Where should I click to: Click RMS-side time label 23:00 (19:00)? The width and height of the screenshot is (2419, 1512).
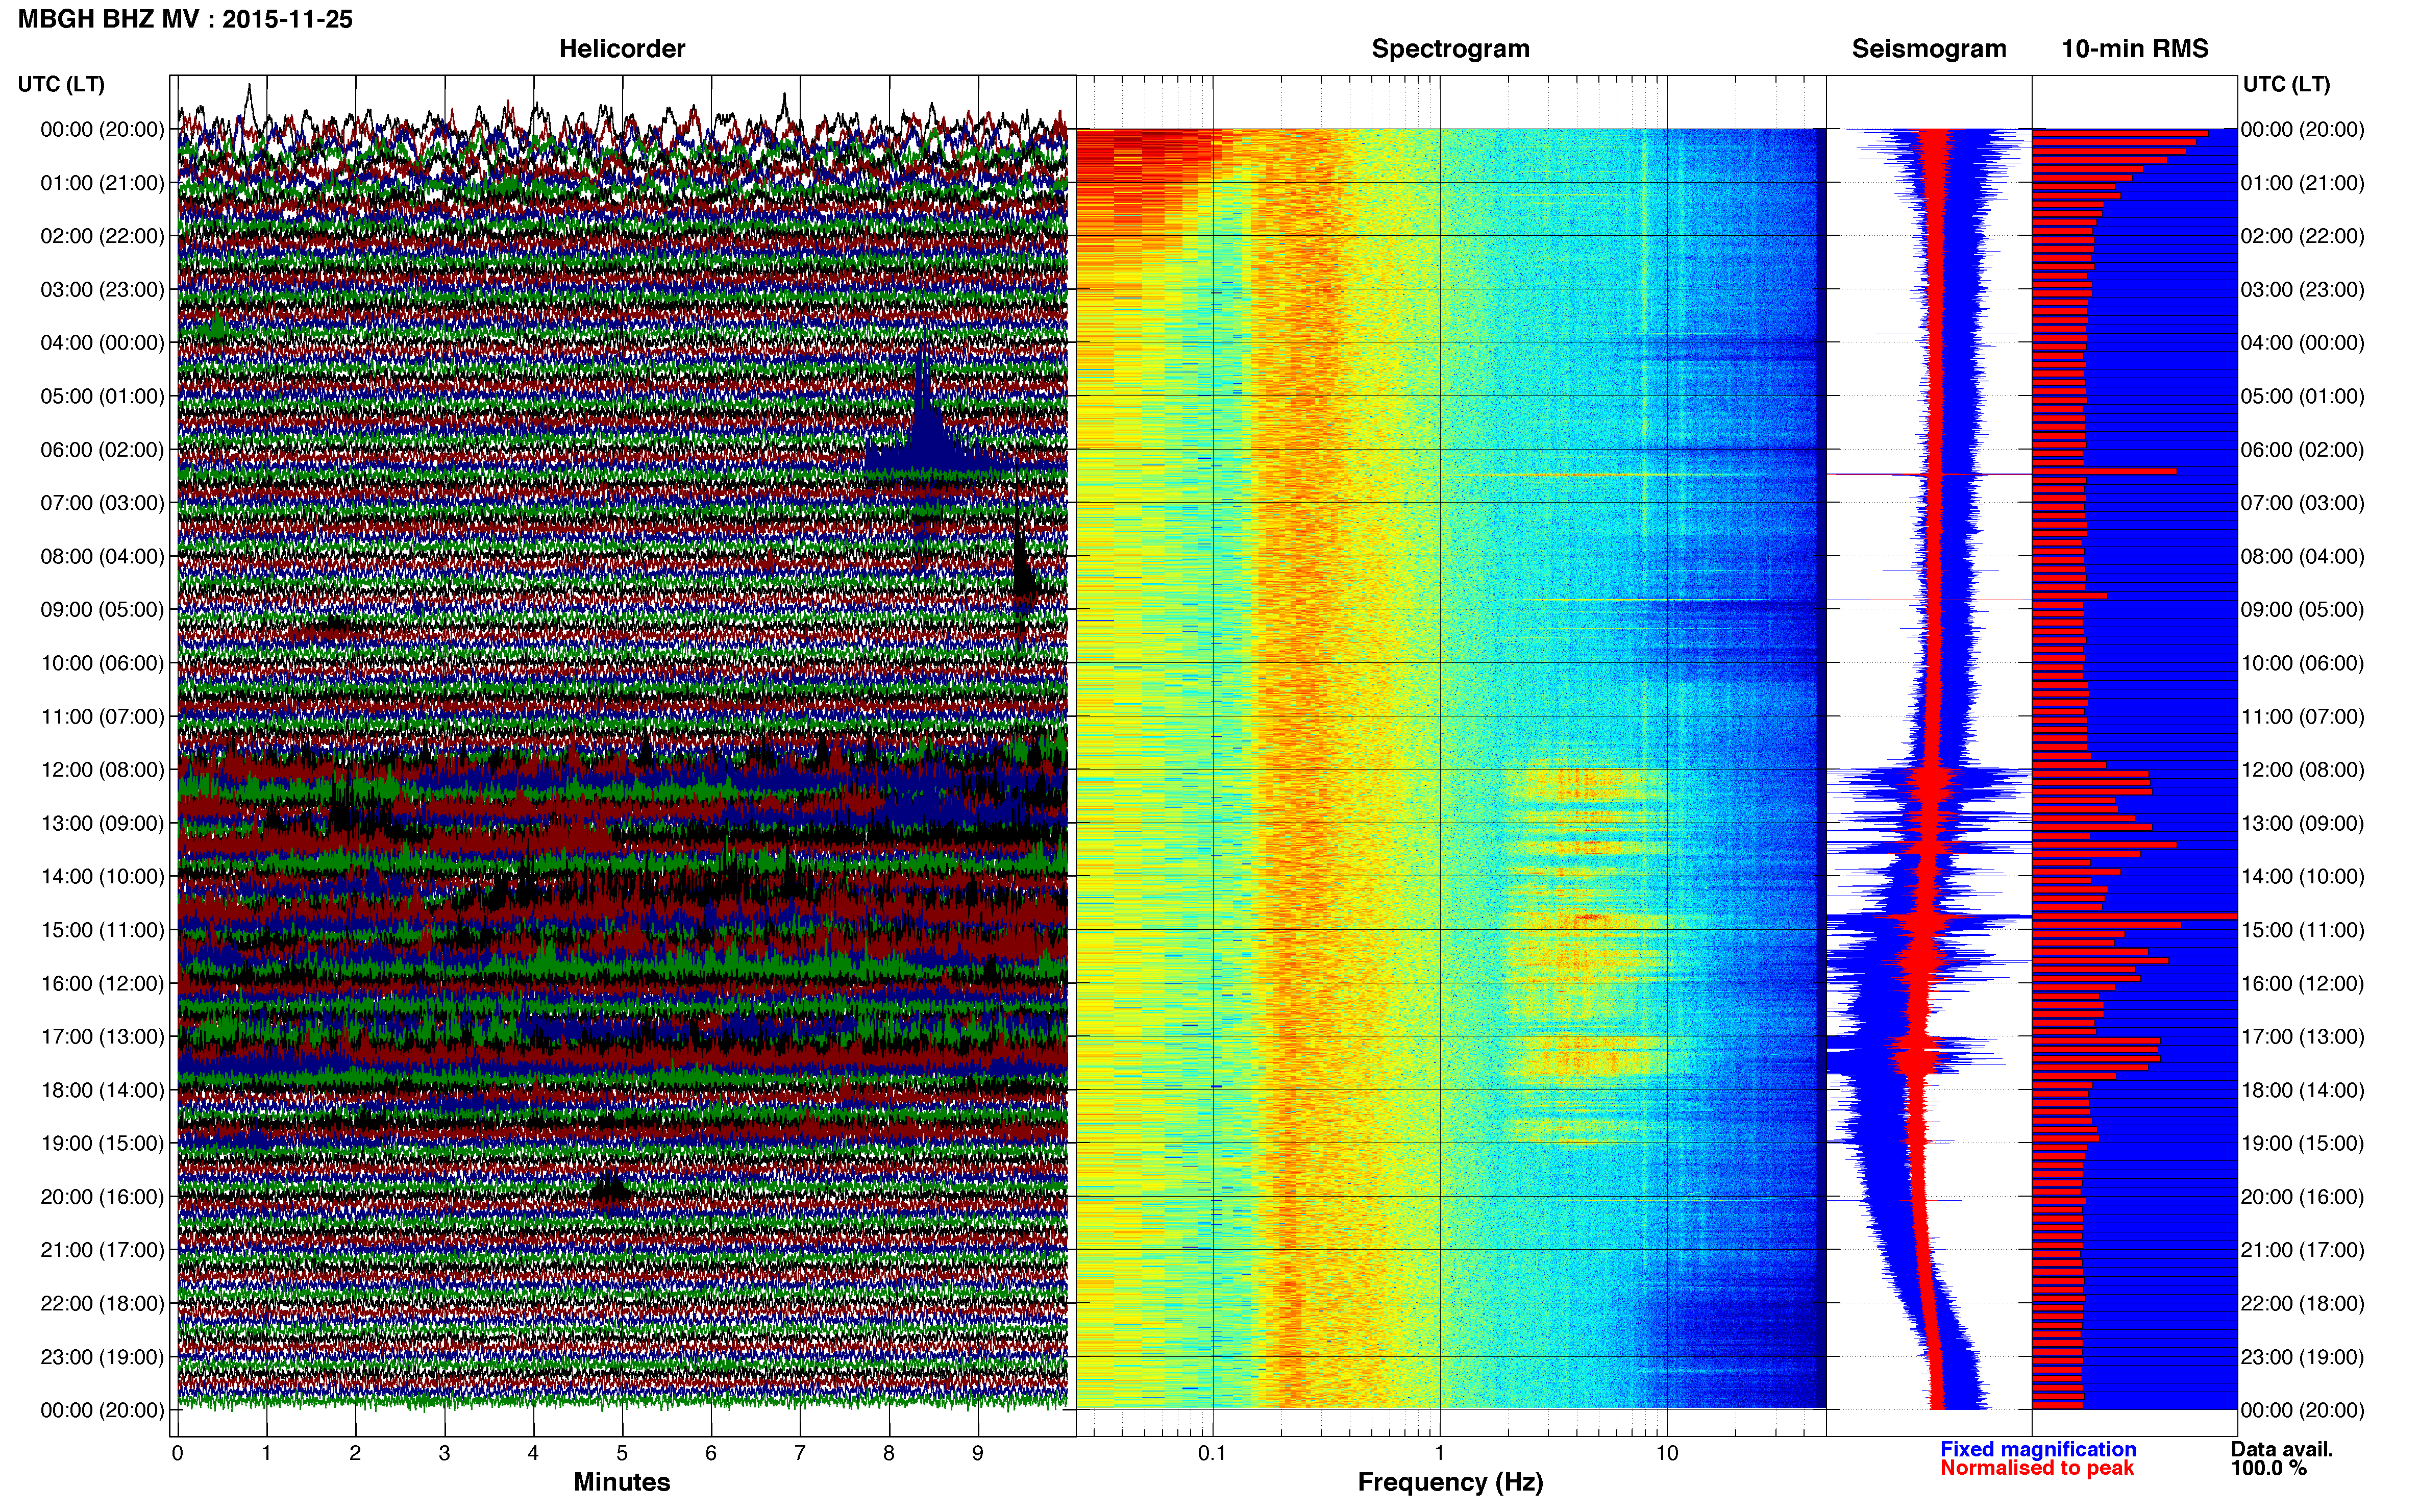(x=2302, y=1357)
